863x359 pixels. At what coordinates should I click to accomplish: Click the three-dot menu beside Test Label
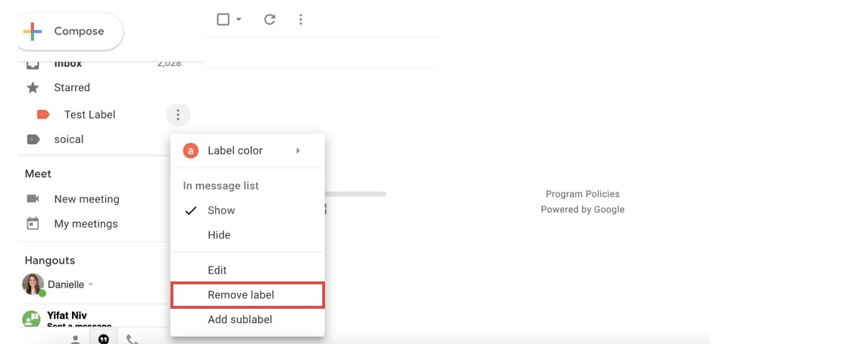(x=178, y=115)
